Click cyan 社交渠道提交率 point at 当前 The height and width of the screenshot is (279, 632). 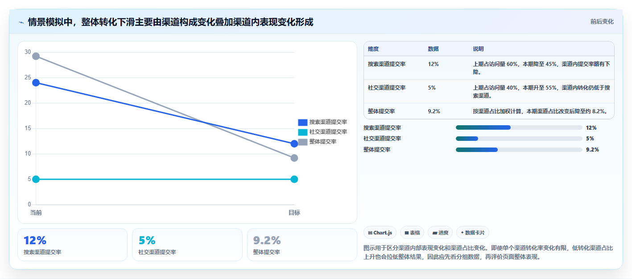tap(36, 179)
